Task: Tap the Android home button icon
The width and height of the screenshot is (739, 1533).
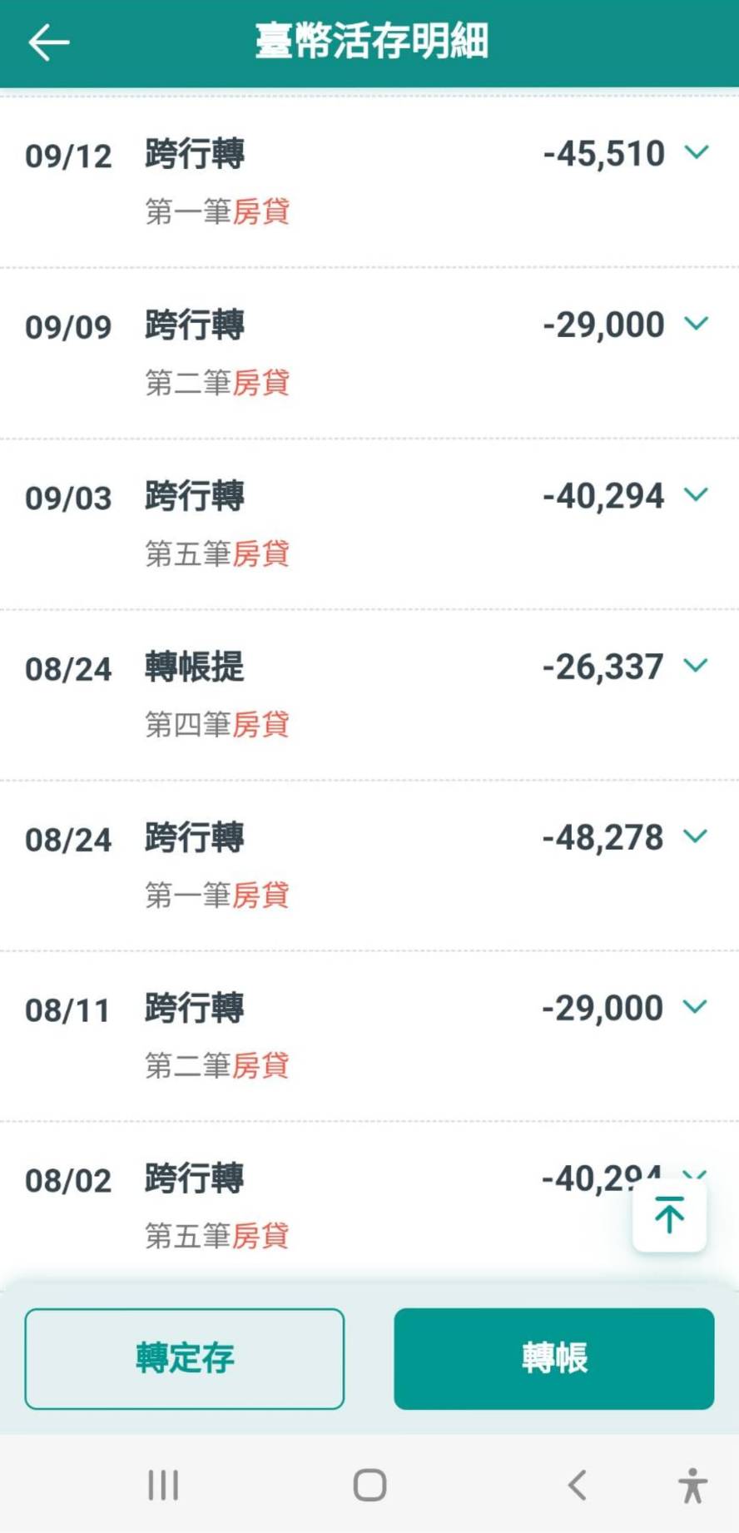Action: coord(369,1485)
